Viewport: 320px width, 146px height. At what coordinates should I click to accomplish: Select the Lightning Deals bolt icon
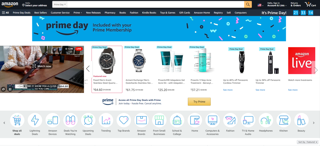pyautogui.click(x=35, y=120)
